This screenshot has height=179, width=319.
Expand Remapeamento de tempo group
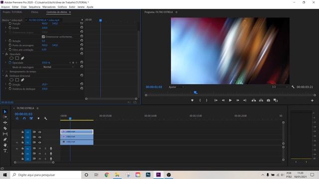click(x=3, y=72)
